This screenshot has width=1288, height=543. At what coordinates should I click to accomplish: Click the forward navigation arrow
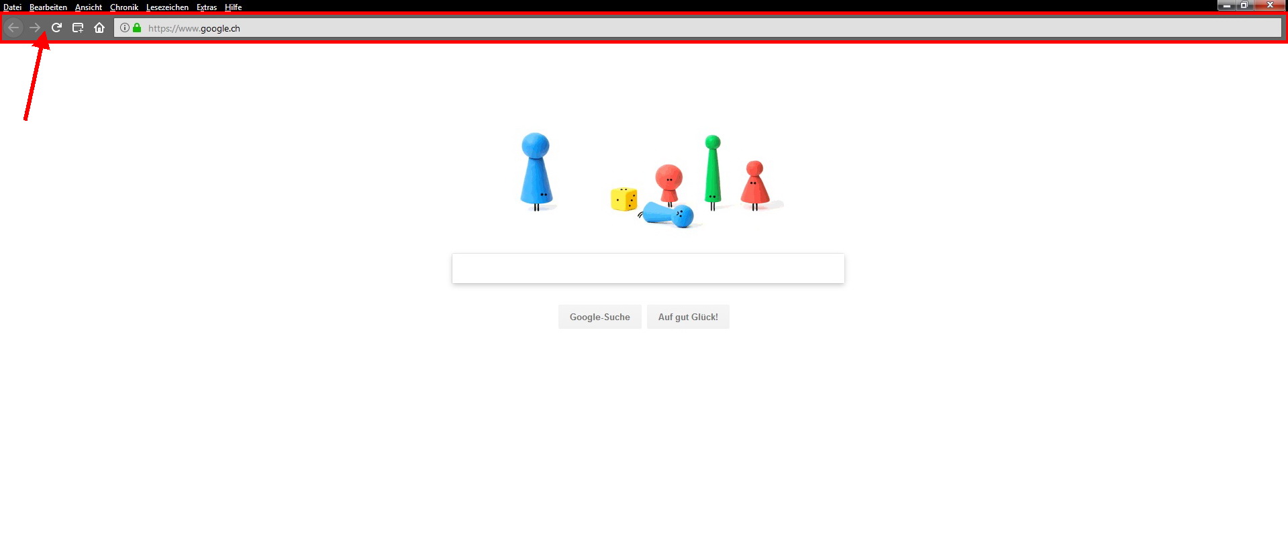point(35,28)
